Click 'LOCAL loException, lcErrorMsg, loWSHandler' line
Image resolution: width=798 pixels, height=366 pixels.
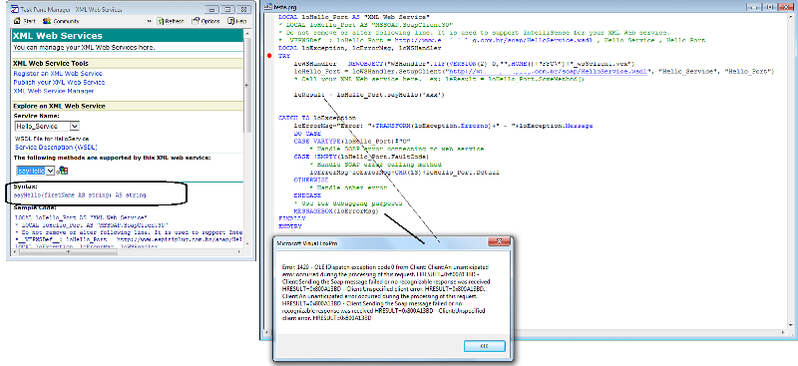click(x=359, y=48)
